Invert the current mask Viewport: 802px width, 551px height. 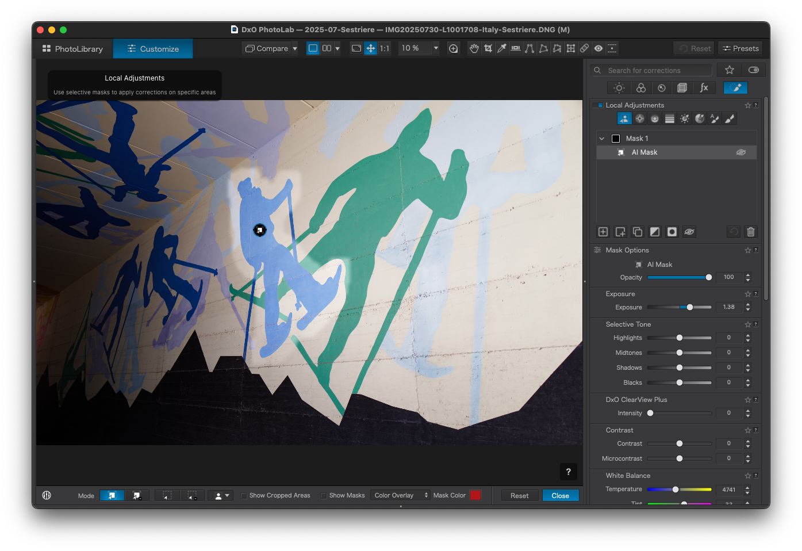(x=655, y=232)
